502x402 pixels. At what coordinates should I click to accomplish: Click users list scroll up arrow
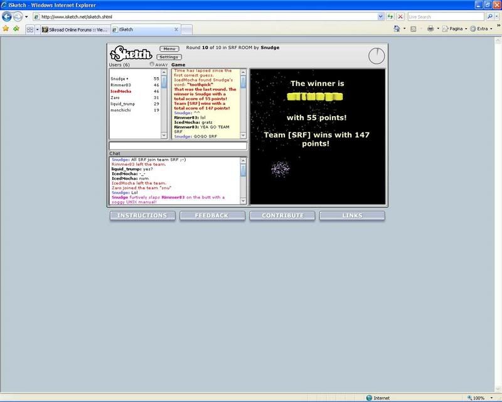[x=164, y=72]
